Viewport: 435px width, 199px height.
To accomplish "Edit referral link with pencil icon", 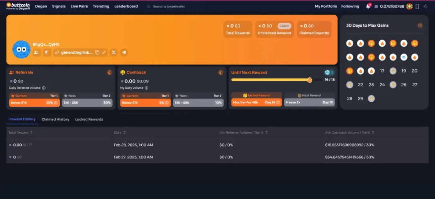I will [x=104, y=53].
